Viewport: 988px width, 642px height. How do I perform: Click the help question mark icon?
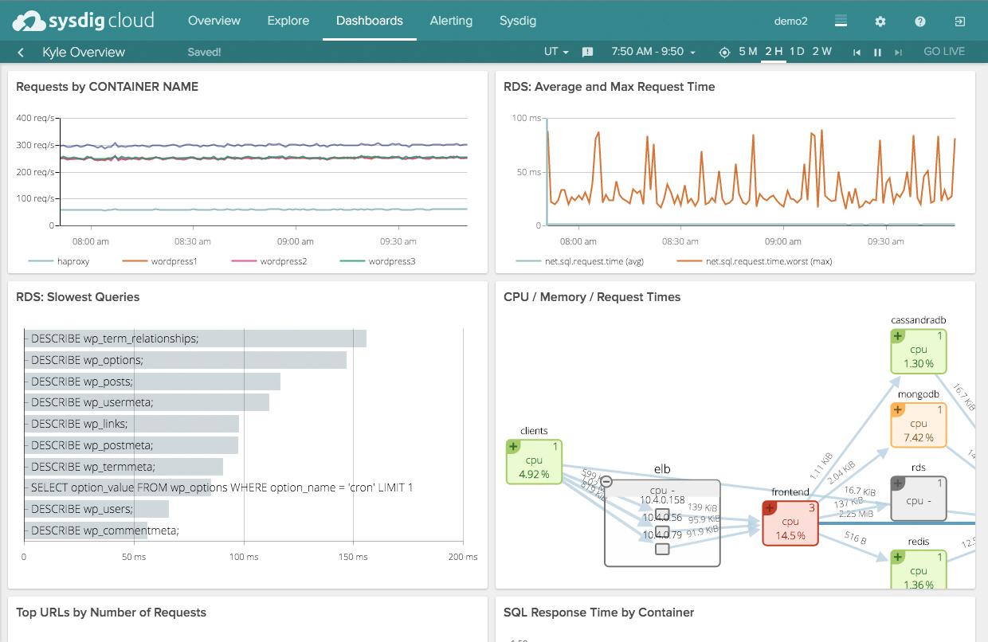click(920, 22)
